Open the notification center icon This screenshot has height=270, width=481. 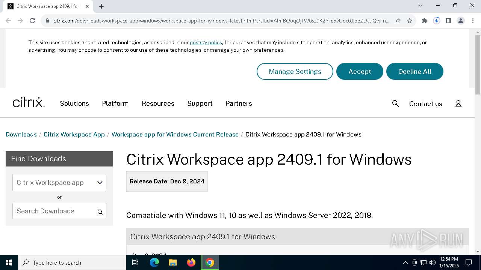469,262
